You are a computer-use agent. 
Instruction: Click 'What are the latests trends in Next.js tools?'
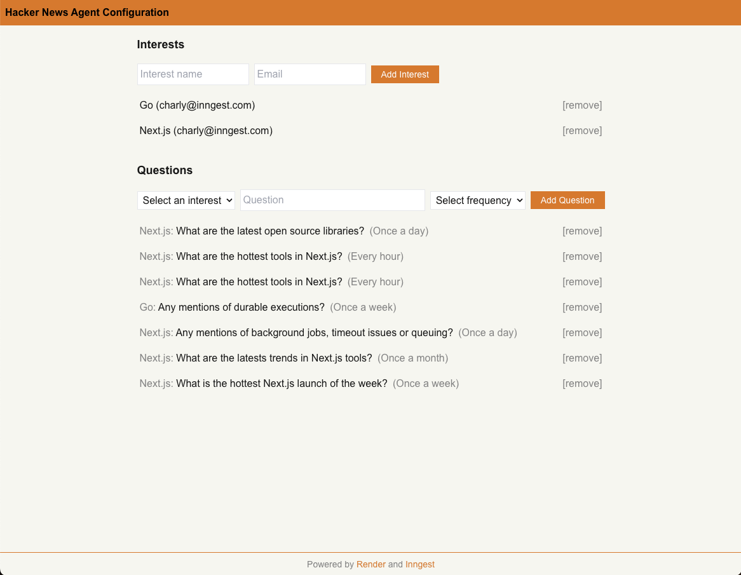[274, 358]
